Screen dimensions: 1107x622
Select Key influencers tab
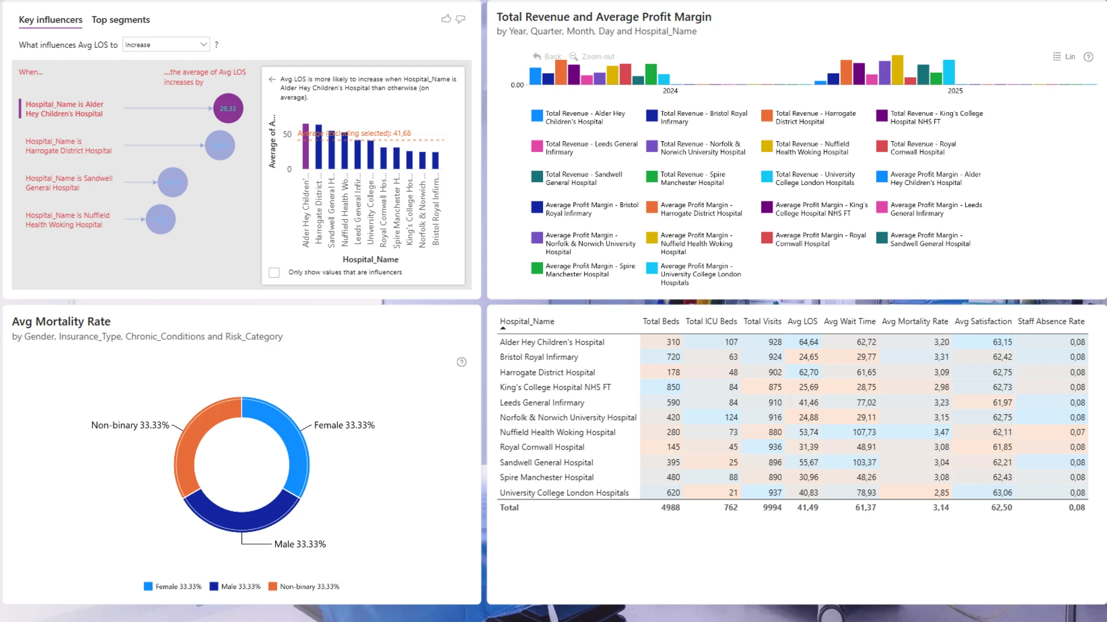[x=50, y=20]
